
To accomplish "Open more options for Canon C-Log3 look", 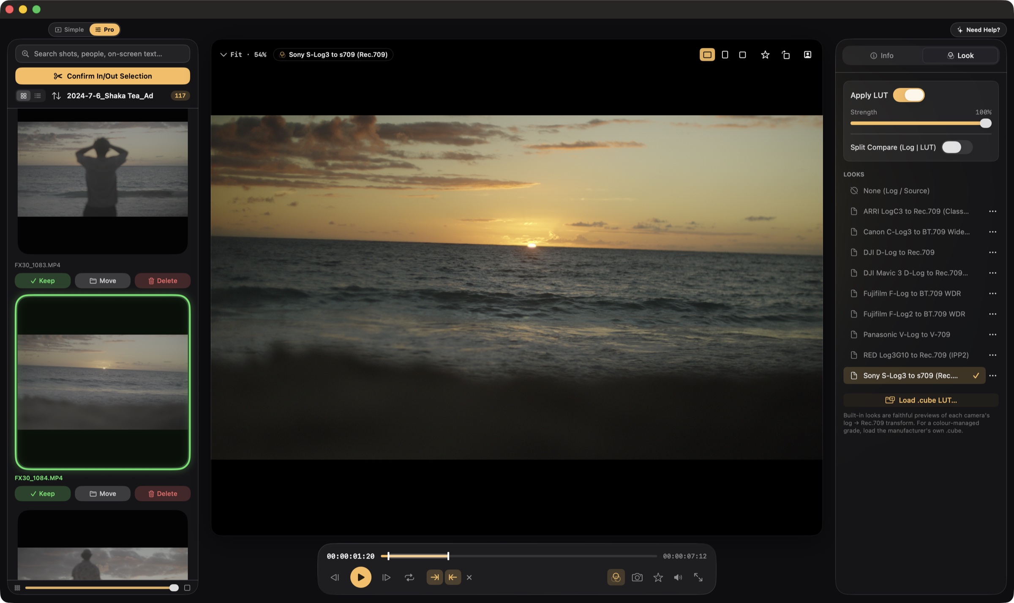I will (x=992, y=232).
